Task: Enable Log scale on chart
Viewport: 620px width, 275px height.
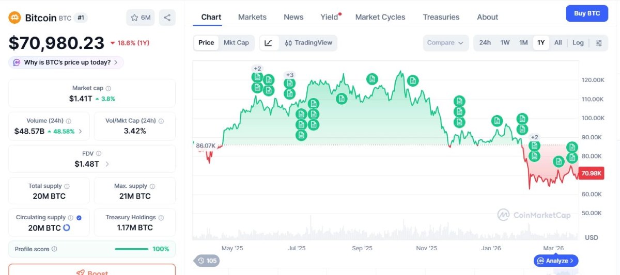Action: 578,43
